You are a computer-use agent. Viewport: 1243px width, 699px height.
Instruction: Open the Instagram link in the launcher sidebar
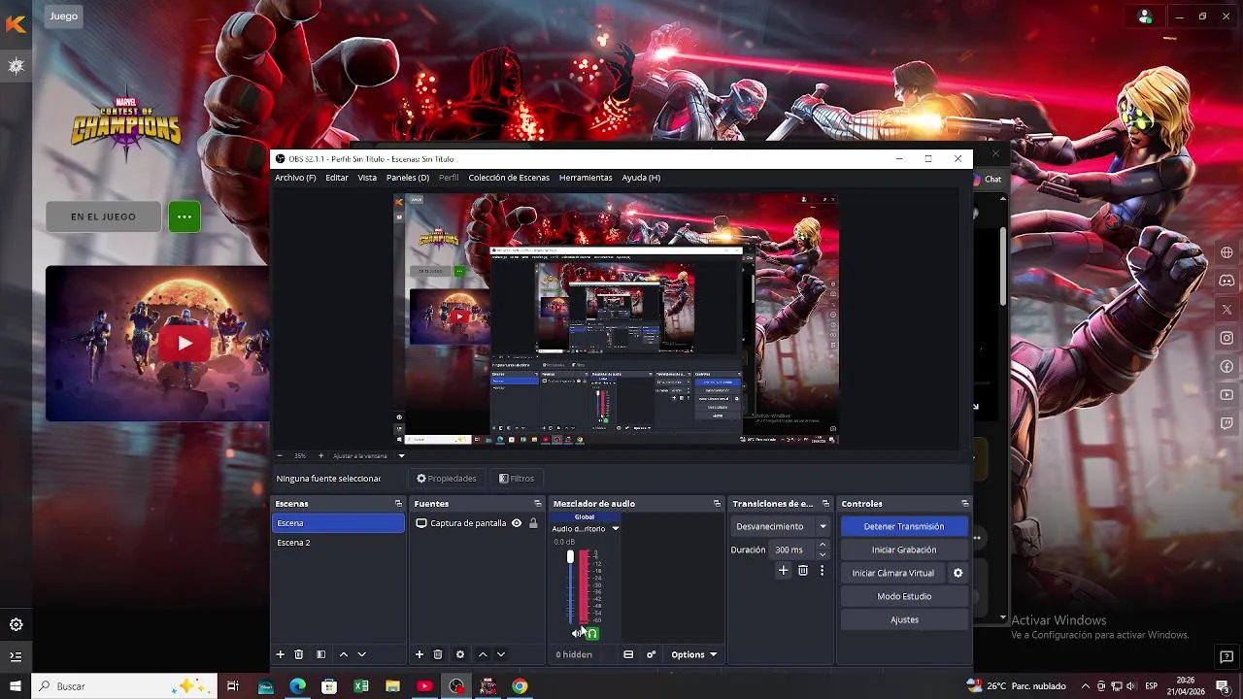pyautogui.click(x=1227, y=338)
